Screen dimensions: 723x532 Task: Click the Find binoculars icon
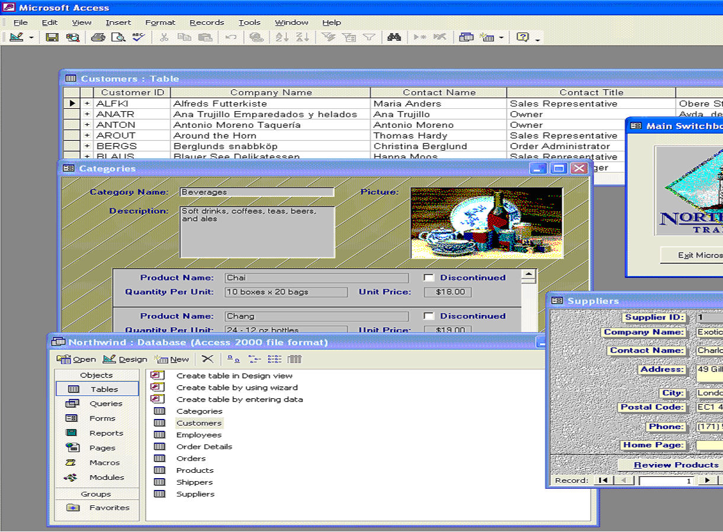click(394, 37)
